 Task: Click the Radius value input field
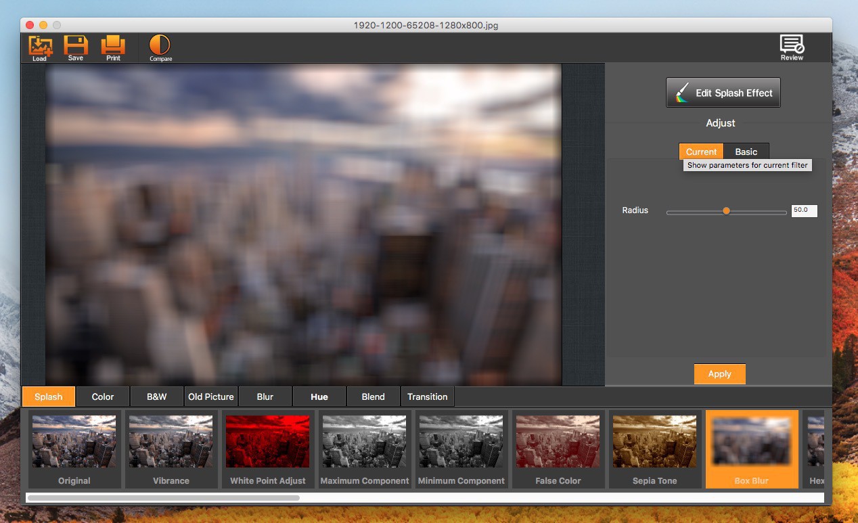click(804, 210)
